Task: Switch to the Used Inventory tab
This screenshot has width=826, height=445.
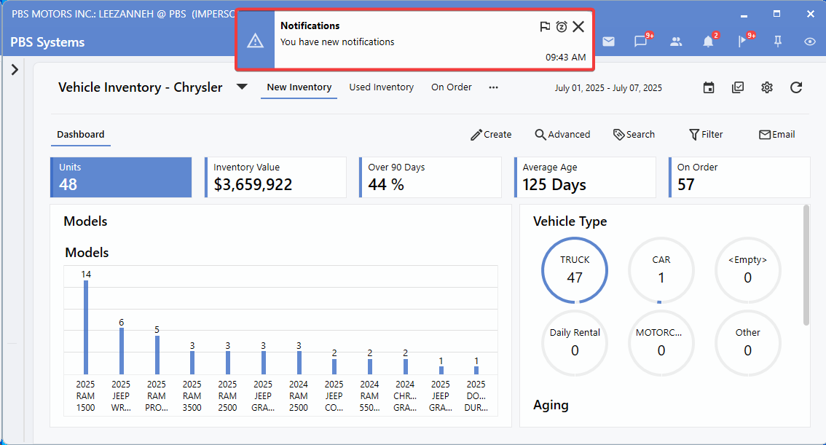Action: (x=381, y=87)
